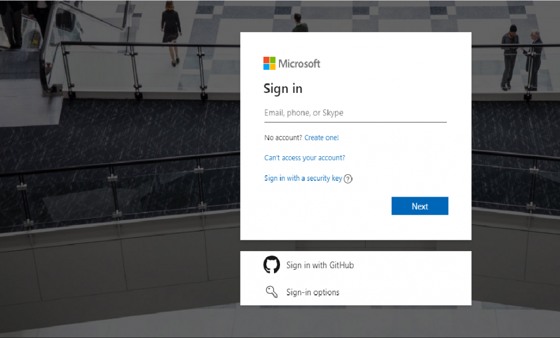Choose Sign in with a security key
This screenshot has height=338, width=560.
(x=303, y=178)
